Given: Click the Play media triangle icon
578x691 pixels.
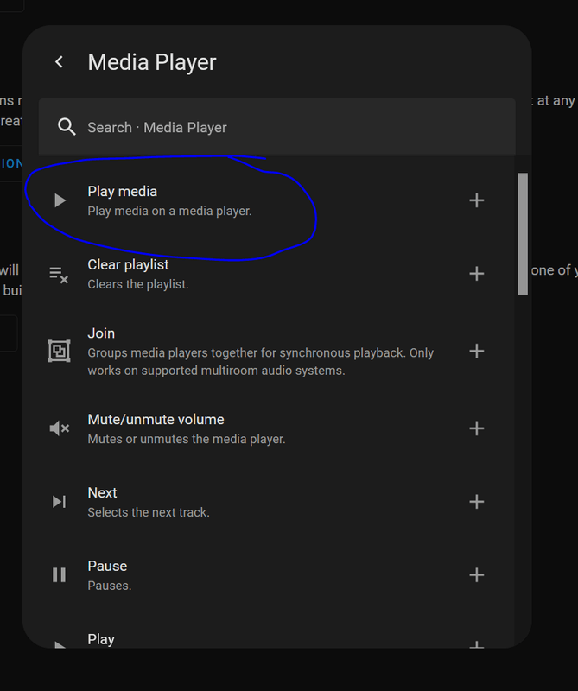Looking at the screenshot, I should click(x=59, y=200).
